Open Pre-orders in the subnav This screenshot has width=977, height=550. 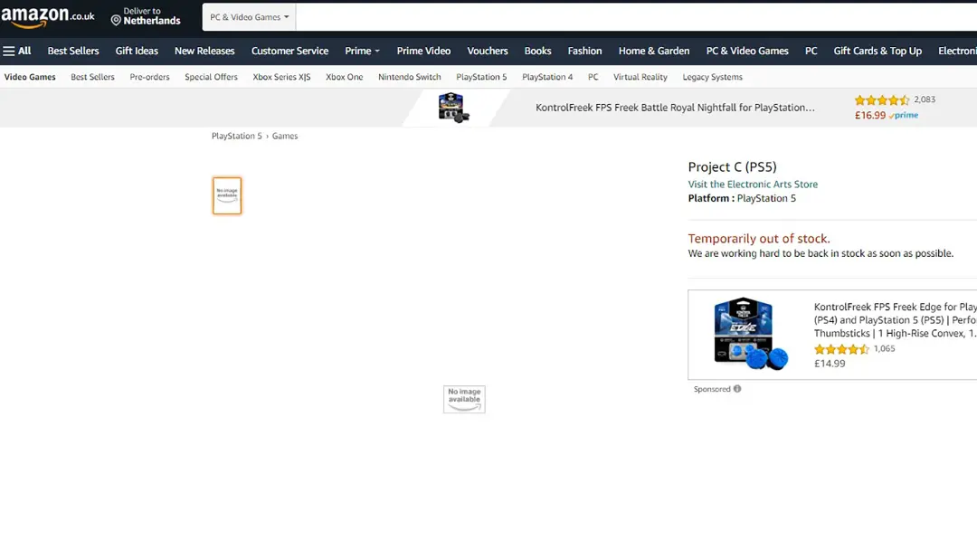[x=149, y=77]
